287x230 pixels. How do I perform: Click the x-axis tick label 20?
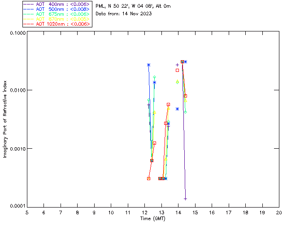[x=279, y=212]
